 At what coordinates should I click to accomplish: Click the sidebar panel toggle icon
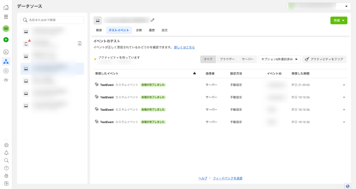coord(6,184)
